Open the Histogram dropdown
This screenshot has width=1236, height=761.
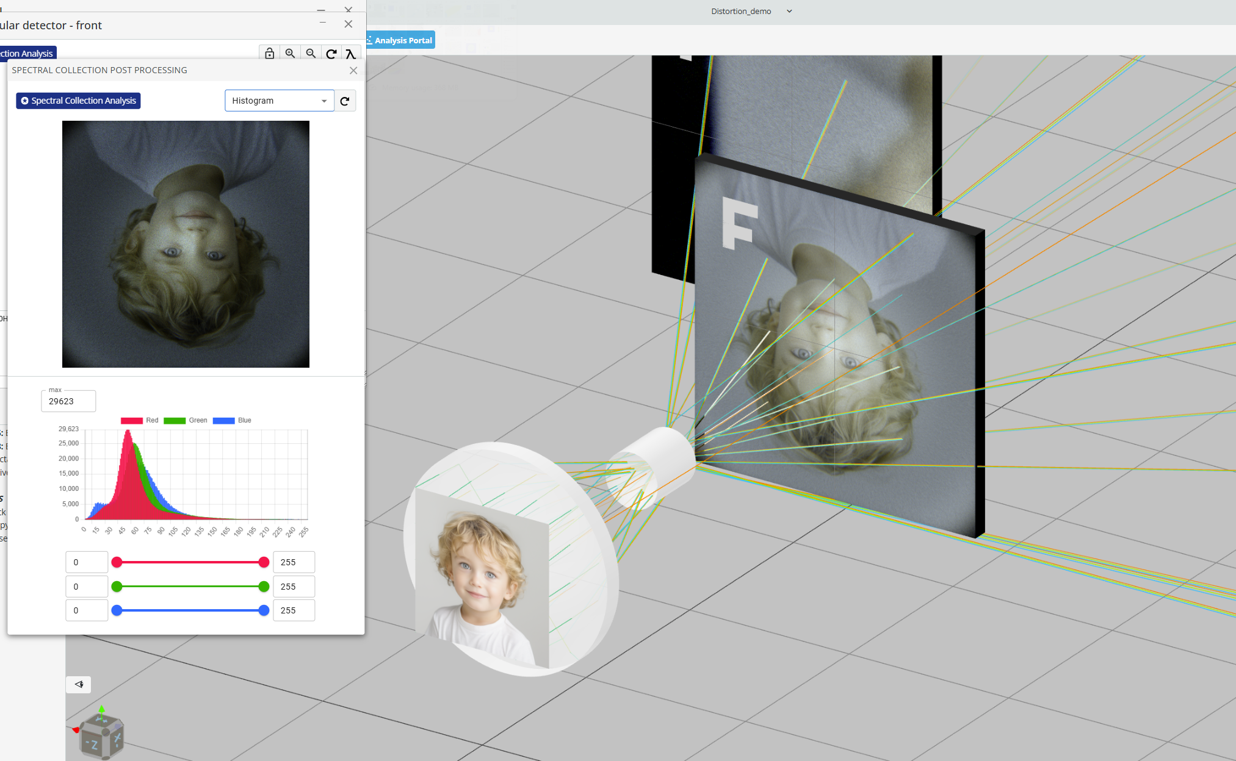[x=279, y=101]
